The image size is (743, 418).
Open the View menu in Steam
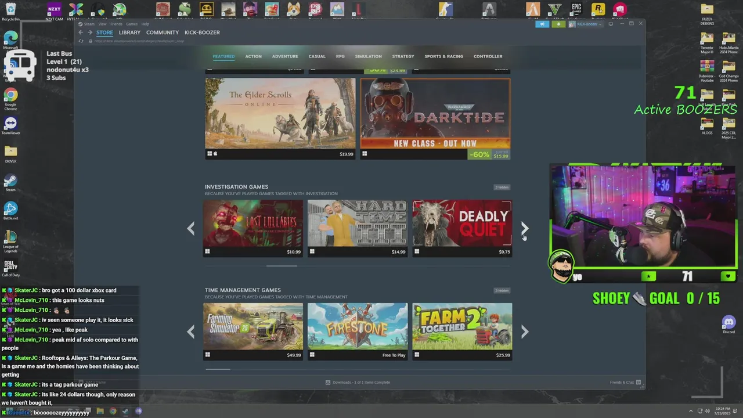(x=102, y=24)
